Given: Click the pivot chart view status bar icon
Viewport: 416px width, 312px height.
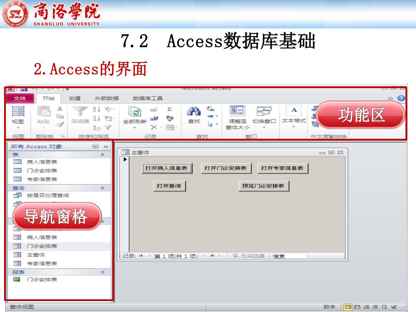Looking at the screenshot, I should (x=375, y=307).
